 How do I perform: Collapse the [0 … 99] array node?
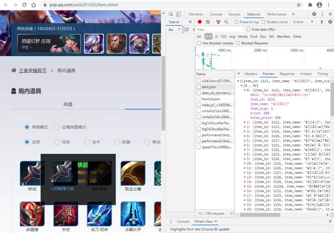tap(242, 86)
